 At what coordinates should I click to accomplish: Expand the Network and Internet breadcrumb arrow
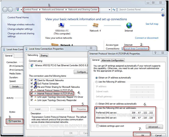pos(66,9)
